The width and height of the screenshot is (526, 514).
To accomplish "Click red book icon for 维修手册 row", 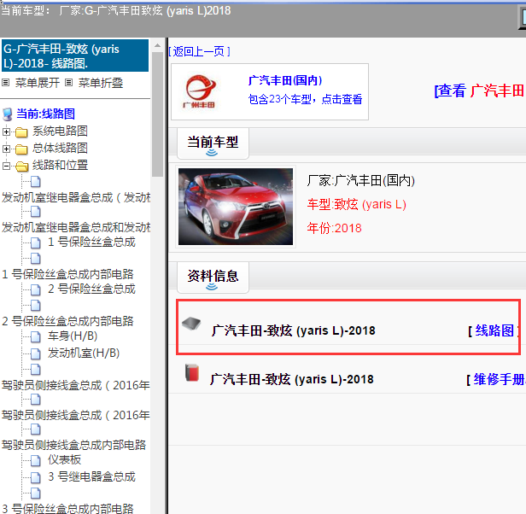I will coord(192,373).
